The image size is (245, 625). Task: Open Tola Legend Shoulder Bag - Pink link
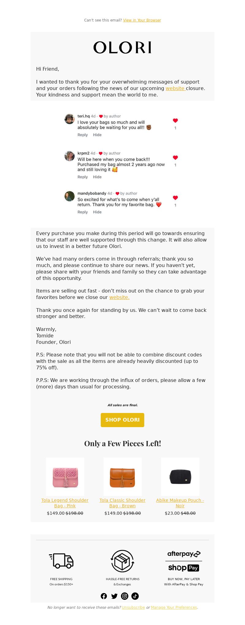pos(65,503)
